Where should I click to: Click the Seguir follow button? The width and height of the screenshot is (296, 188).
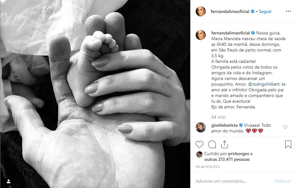point(265,11)
